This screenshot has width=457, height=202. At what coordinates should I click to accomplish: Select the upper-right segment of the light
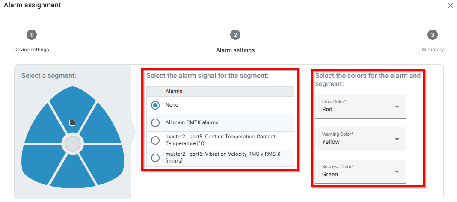[103, 124]
